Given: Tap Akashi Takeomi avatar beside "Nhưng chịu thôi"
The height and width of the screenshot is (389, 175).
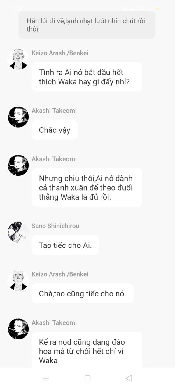Looking at the screenshot, I should coord(18,165).
